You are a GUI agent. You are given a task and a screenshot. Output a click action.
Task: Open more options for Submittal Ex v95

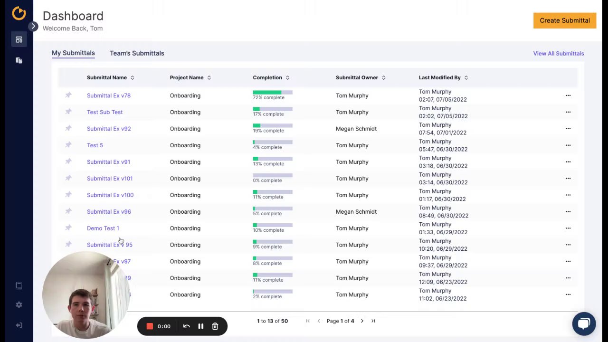(x=568, y=245)
